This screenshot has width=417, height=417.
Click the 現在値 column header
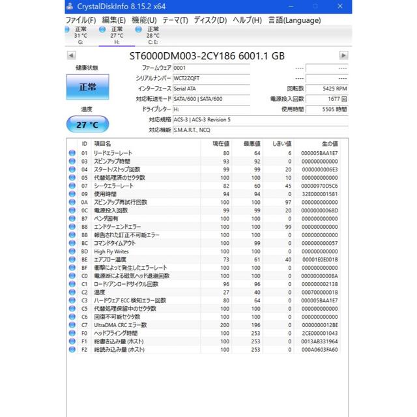point(216,144)
